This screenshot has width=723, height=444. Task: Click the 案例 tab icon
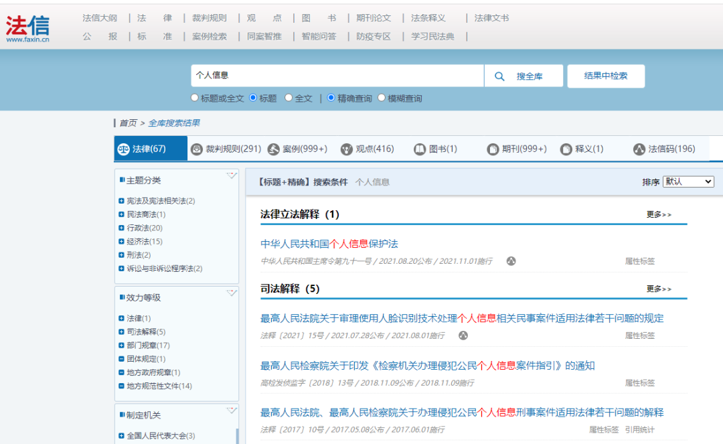(274, 149)
